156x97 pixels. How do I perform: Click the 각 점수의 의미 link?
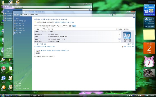coord(130,44)
